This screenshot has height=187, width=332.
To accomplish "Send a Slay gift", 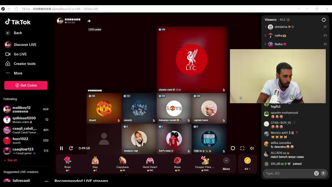I will (x=95, y=164).
